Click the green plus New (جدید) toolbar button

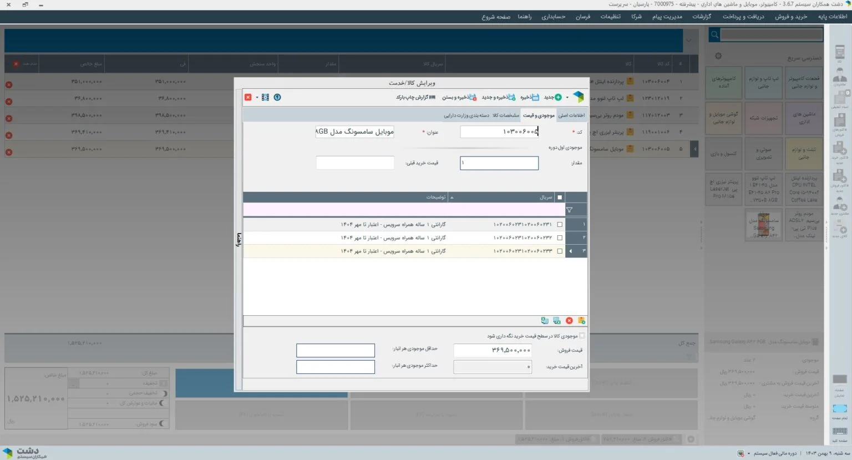point(553,97)
